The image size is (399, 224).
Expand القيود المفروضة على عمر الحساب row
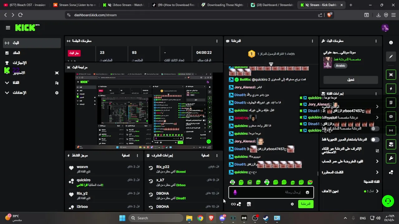(x=350, y=161)
